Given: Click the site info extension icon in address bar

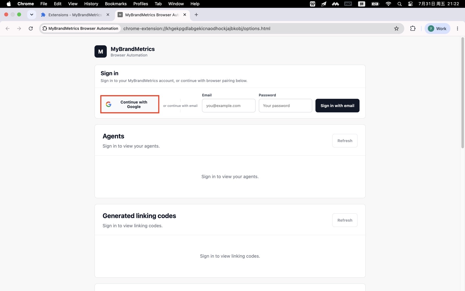Looking at the screenshot, I should 45,29.
